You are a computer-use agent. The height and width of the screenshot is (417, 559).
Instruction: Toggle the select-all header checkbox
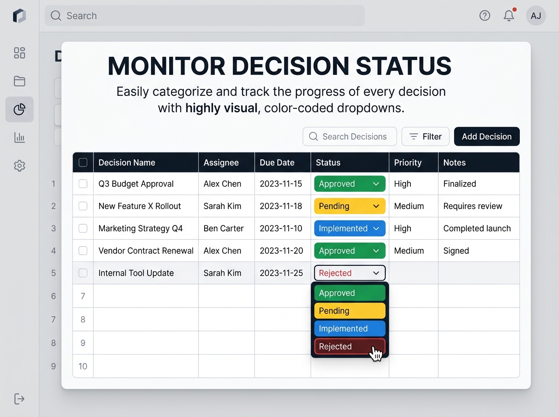pyautogui.click(x=83, y=162)
